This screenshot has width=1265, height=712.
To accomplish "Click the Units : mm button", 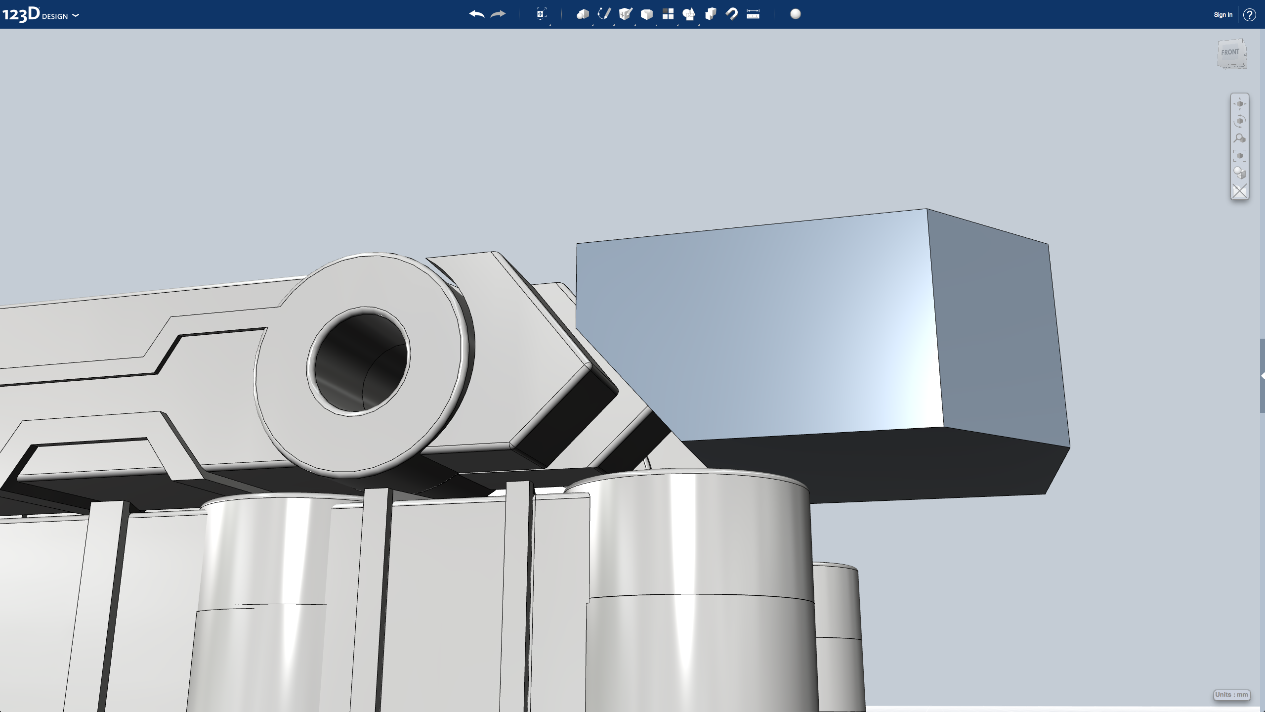I will (x=1232, y=695).
